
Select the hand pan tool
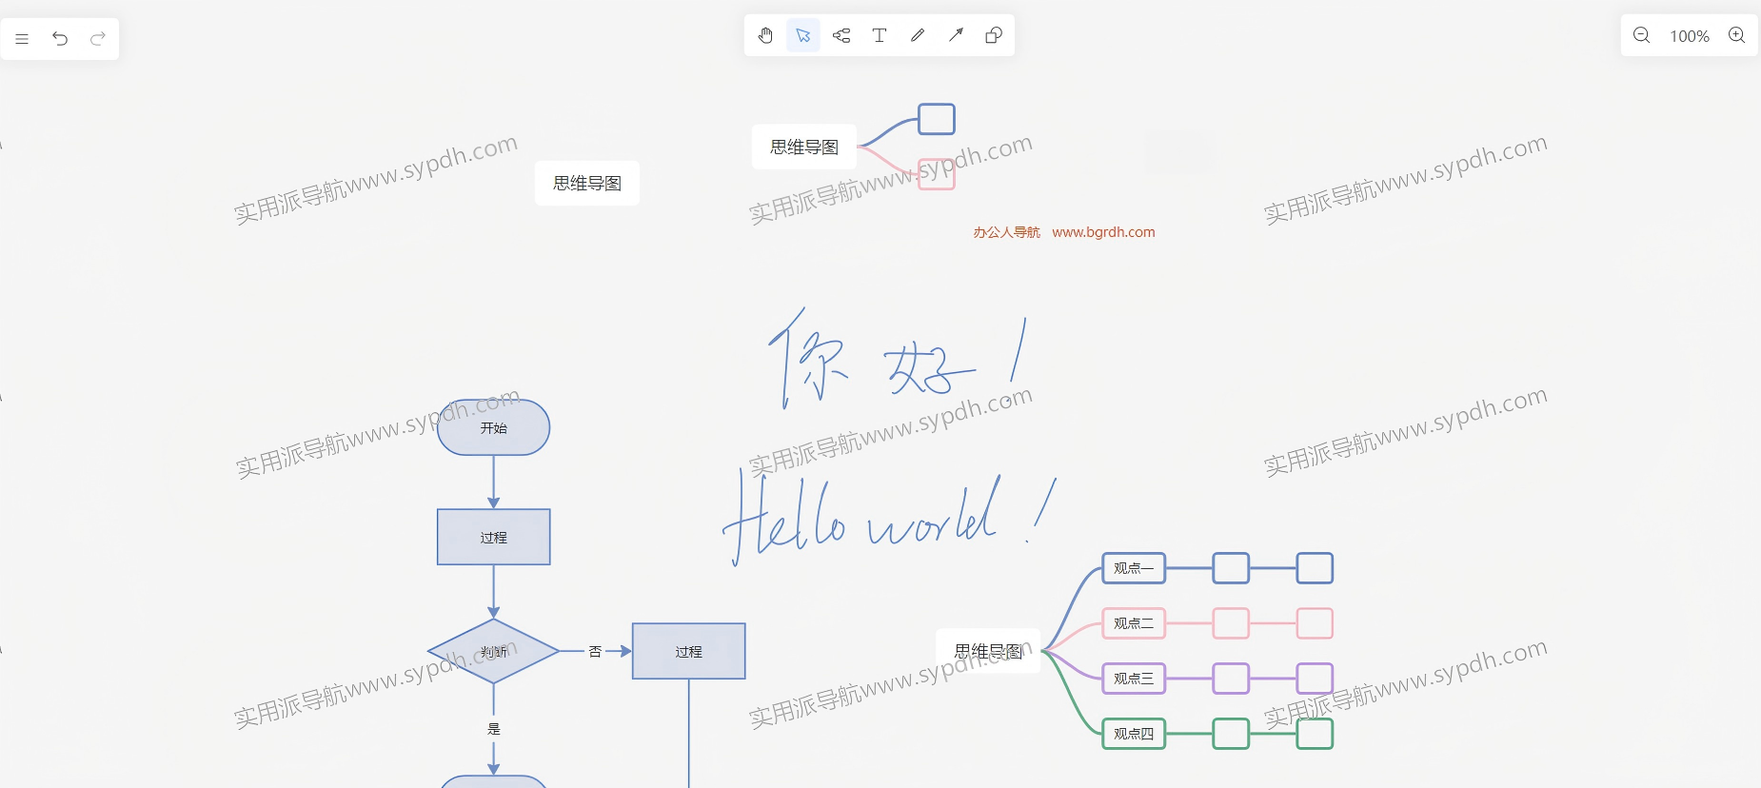765,36
